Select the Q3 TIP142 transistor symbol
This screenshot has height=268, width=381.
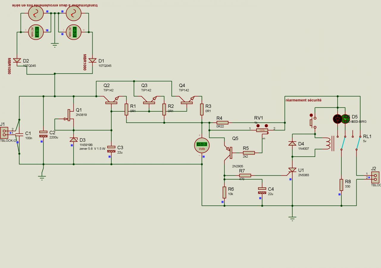coord(149,100)
